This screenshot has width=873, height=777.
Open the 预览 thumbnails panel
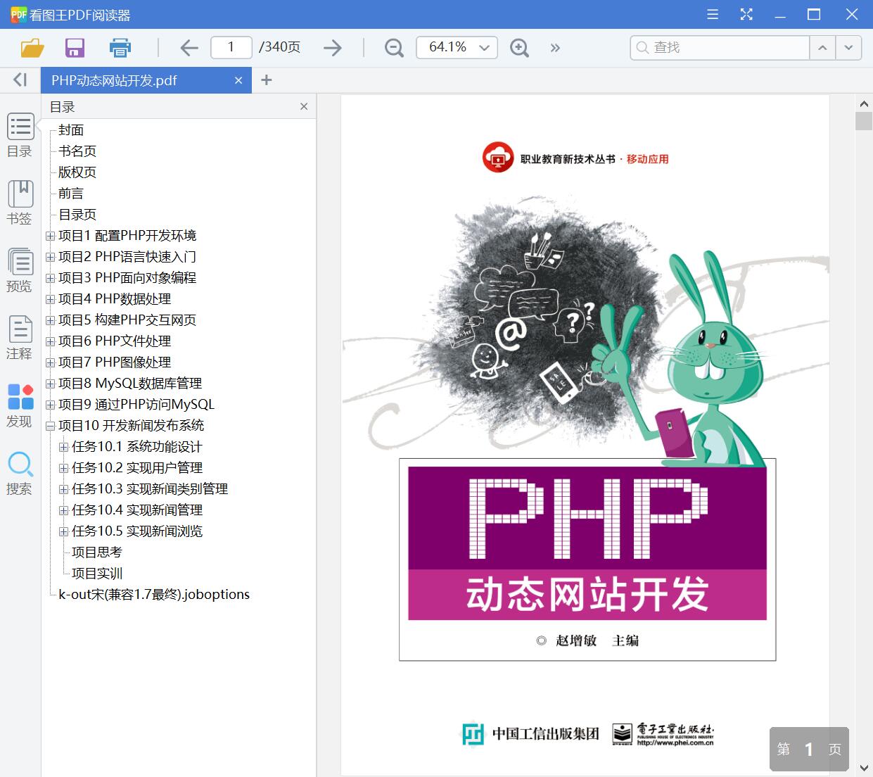(20, 271)
